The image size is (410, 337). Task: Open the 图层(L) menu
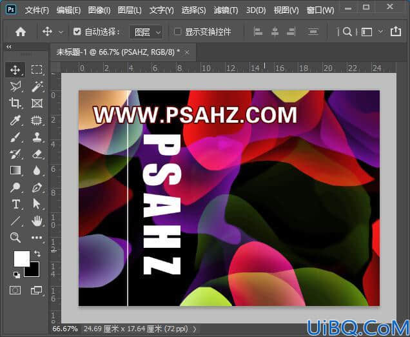coord(130,10)
